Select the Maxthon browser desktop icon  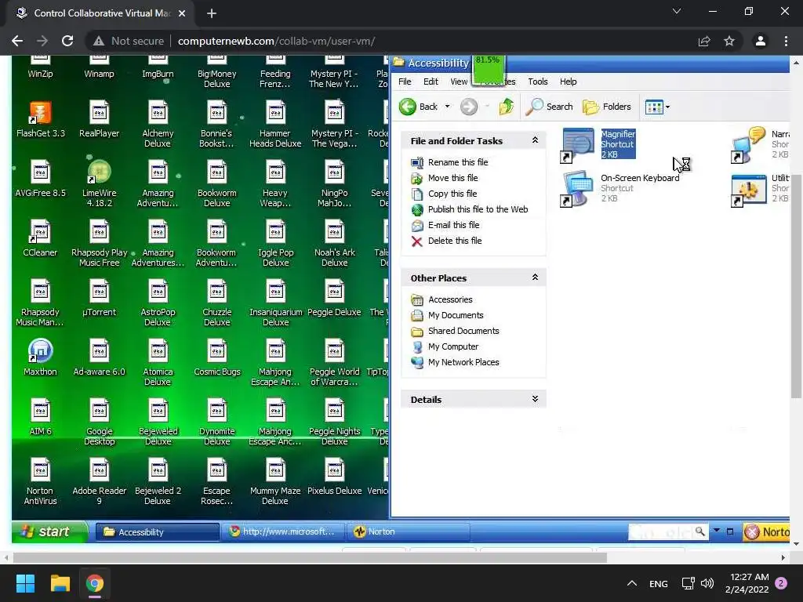click(x=40, y=357)
